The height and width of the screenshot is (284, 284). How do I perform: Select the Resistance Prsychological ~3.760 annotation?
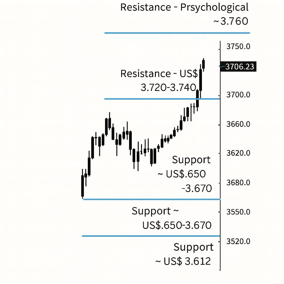tap(184, 14)
